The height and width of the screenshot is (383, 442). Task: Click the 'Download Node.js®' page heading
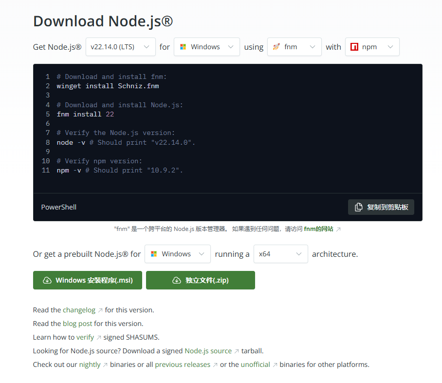pyautogui.click(x=103, y=21)
